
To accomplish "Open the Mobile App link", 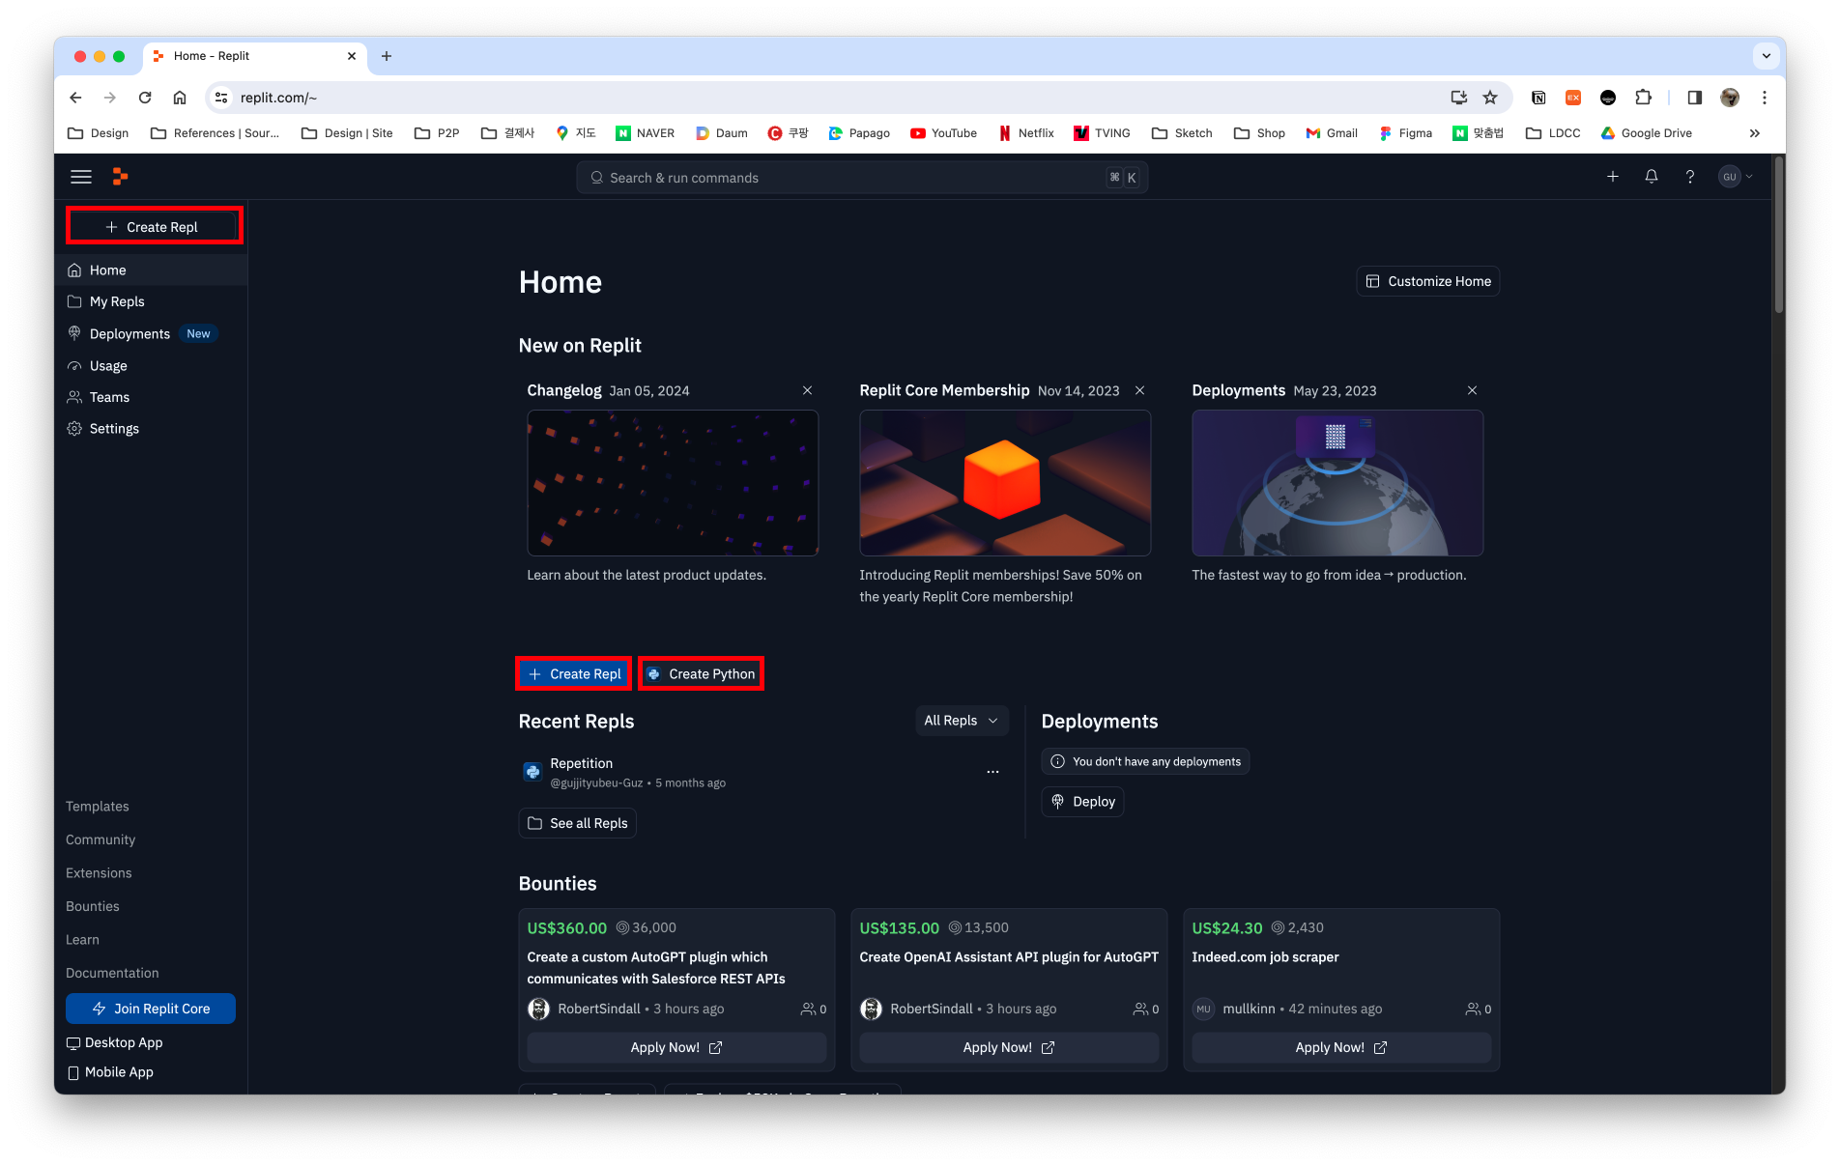I will tap(110, 1072).
